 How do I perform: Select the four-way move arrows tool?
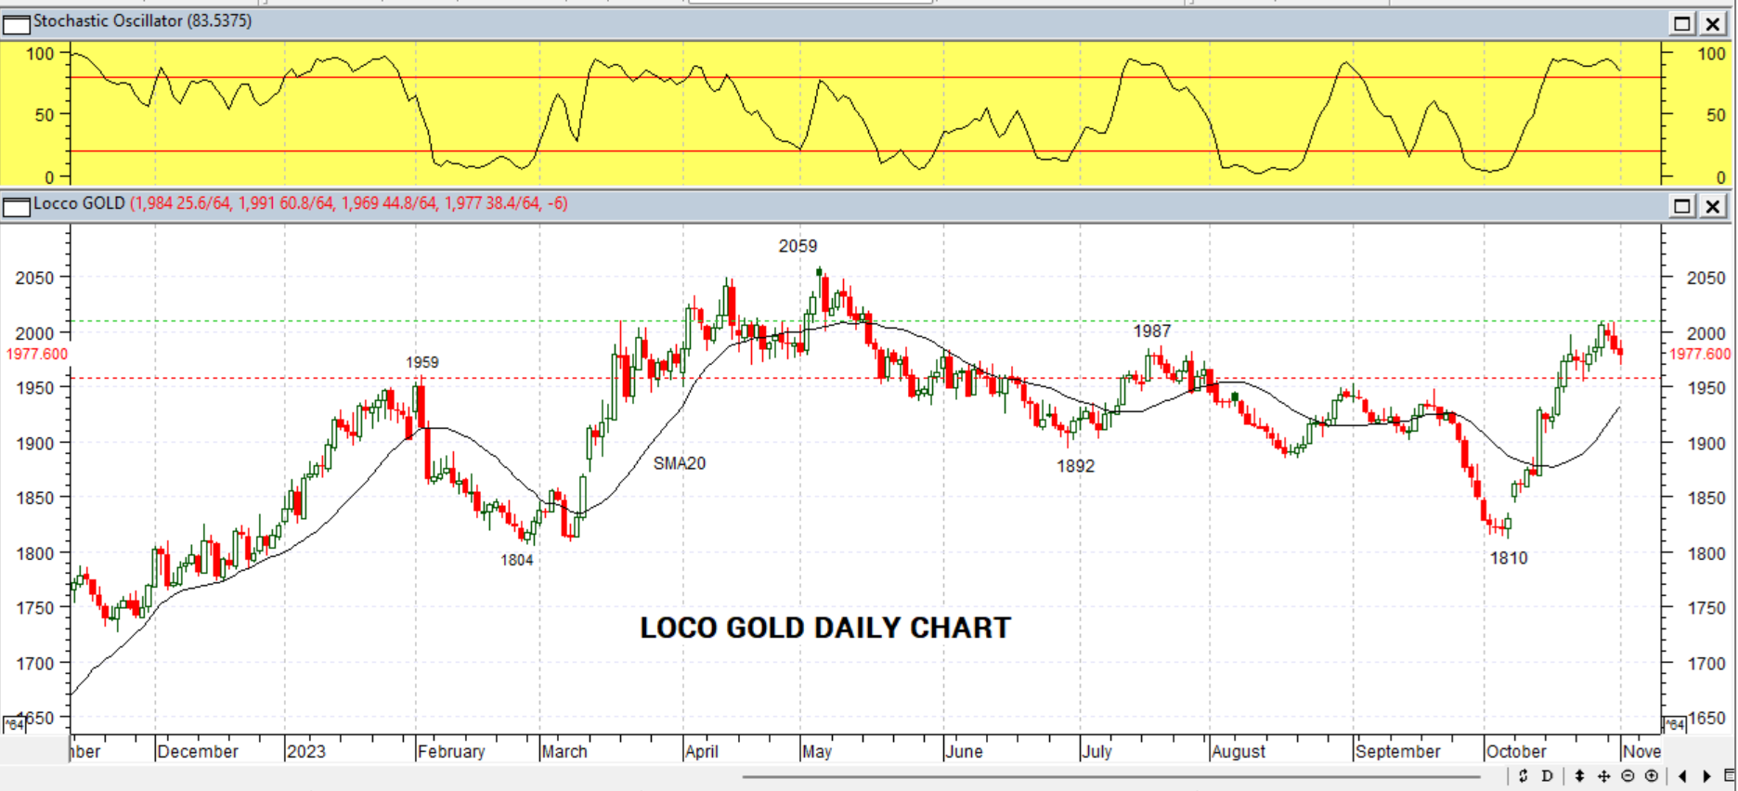1603,776
